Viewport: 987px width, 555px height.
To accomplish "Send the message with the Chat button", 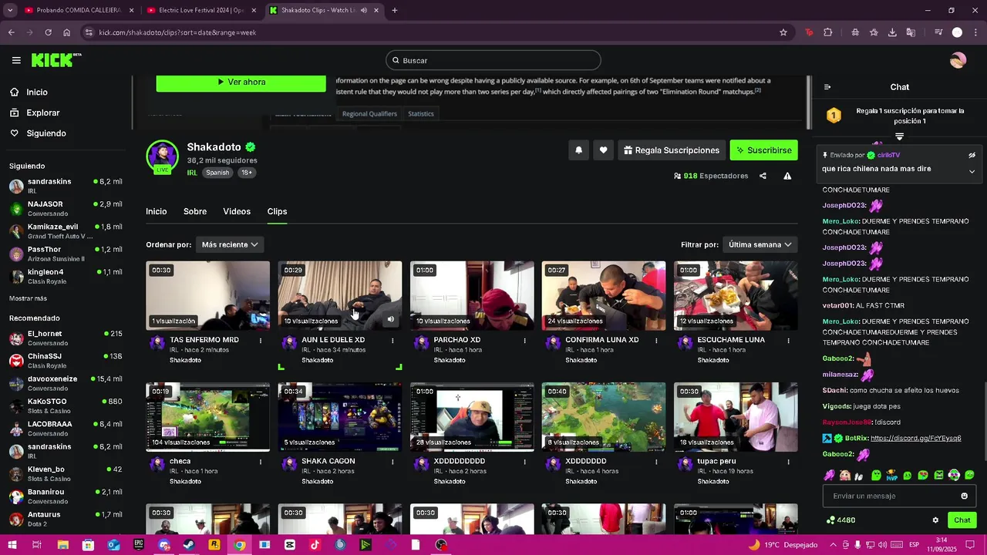I will (962, 520).
